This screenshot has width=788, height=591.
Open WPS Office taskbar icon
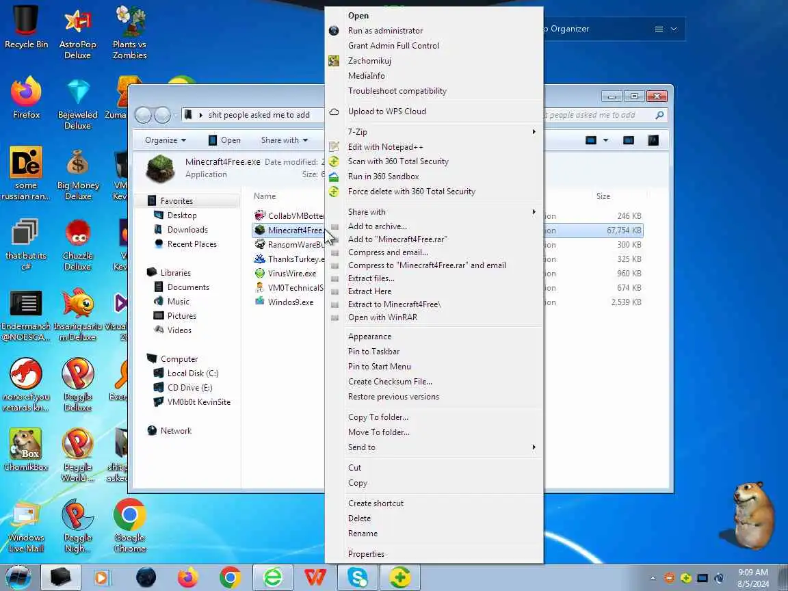click(315, 578)
